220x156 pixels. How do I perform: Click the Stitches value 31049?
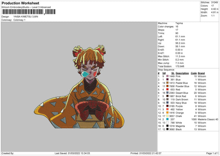[214, 3]
